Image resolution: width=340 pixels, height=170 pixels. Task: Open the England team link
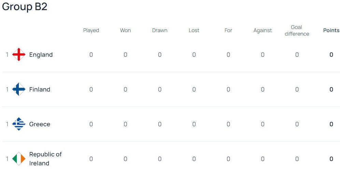(41, 55)
